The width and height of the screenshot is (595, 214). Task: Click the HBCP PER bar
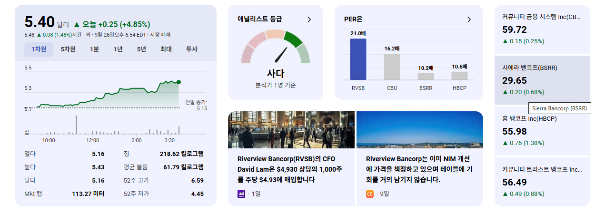(x=459, y=76)
